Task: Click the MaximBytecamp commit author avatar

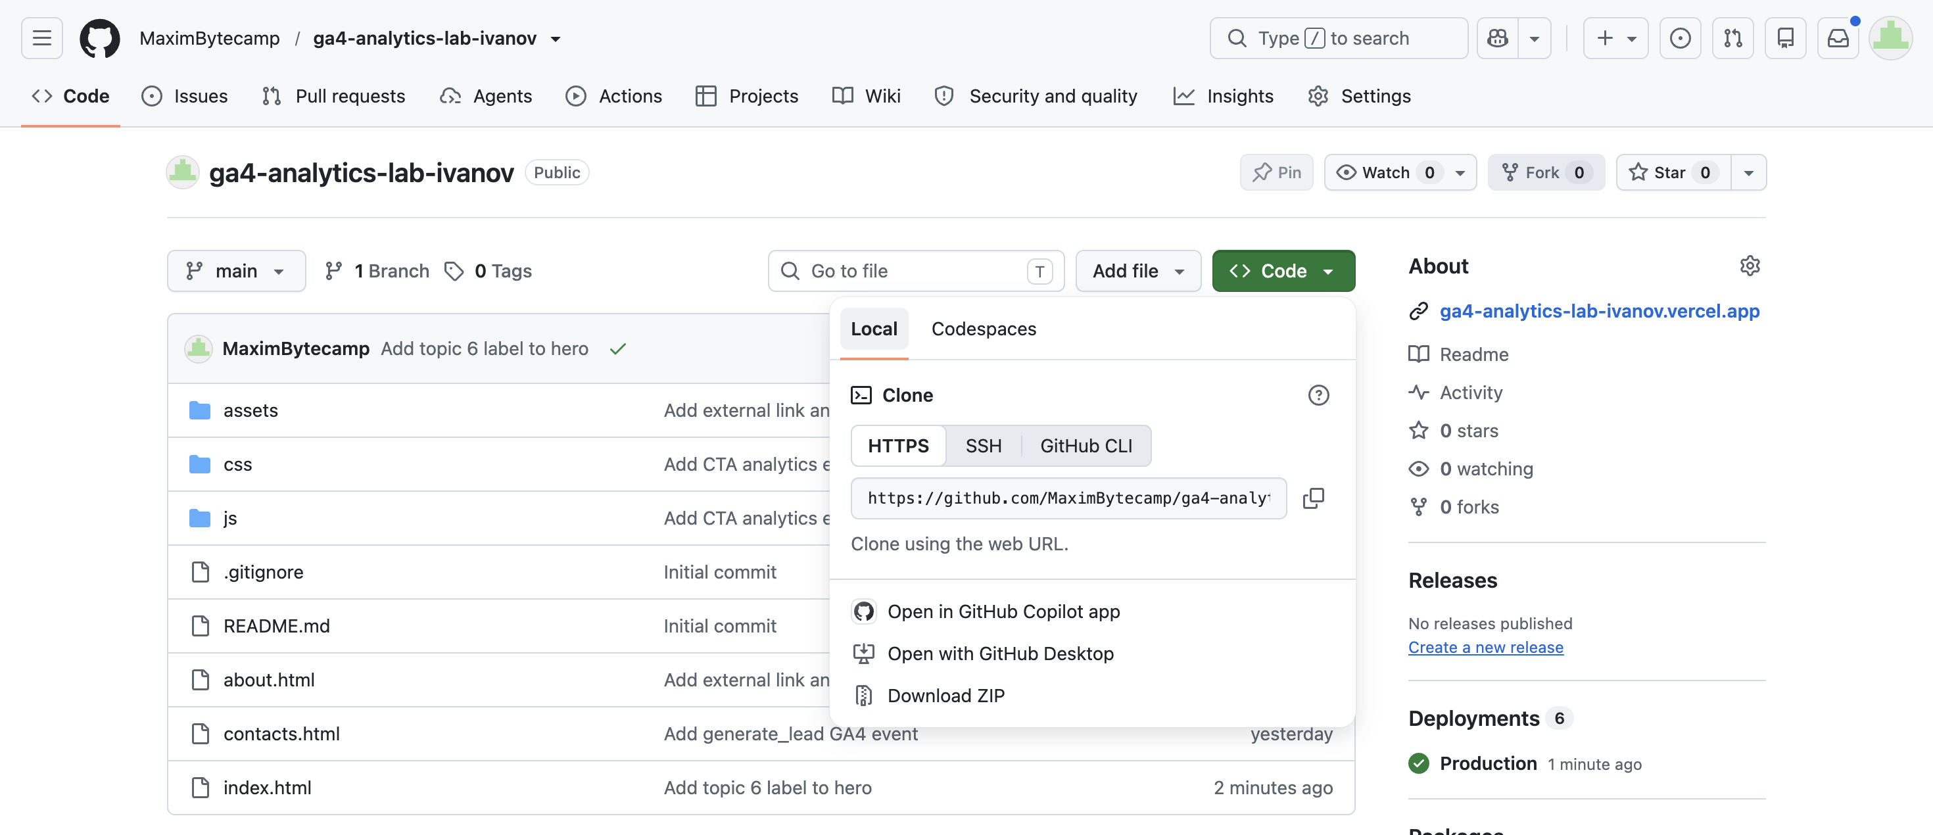Action: pyautogui.click(x=198, y=349)
